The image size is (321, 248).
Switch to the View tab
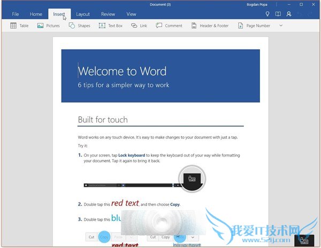pos(131,14)
